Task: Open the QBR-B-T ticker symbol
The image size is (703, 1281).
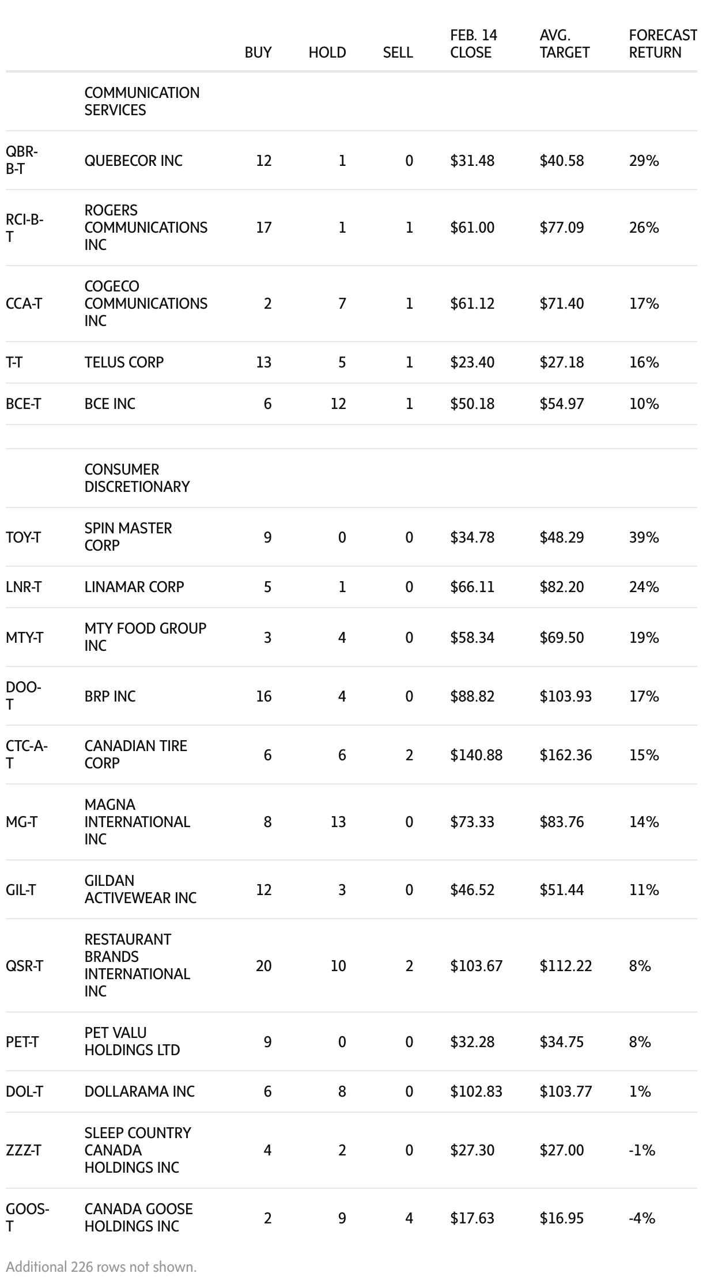Action: (x=22, y=160)
